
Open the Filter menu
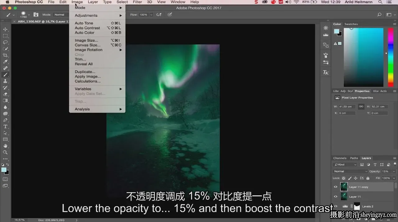137,2
